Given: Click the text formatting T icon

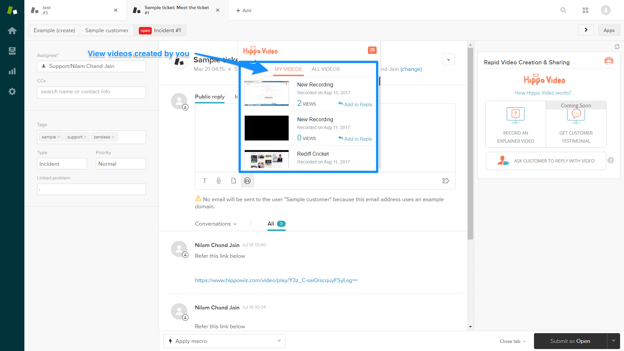Looking at the screenshot, I should 205,181.
